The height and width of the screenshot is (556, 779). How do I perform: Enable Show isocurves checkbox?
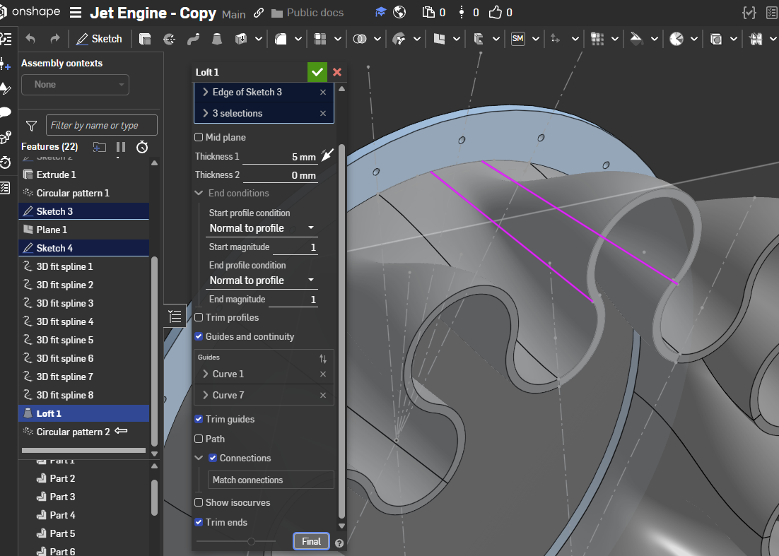199,502
